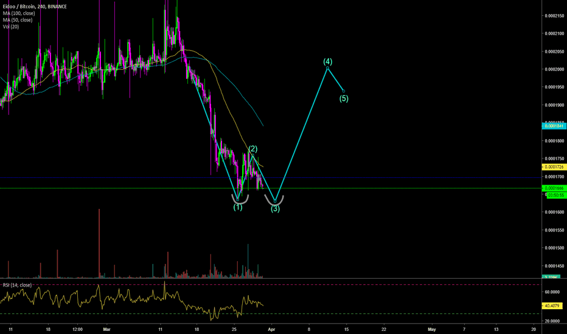Select the cyan 0.0001841 price tag
Viewport: 567px width, 334px height.
(554, 126)
